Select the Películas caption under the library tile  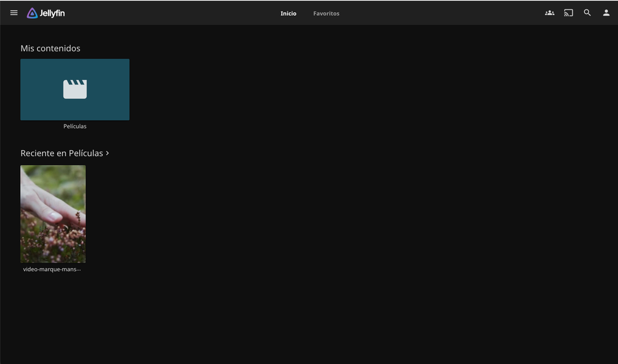coord(75,126)
